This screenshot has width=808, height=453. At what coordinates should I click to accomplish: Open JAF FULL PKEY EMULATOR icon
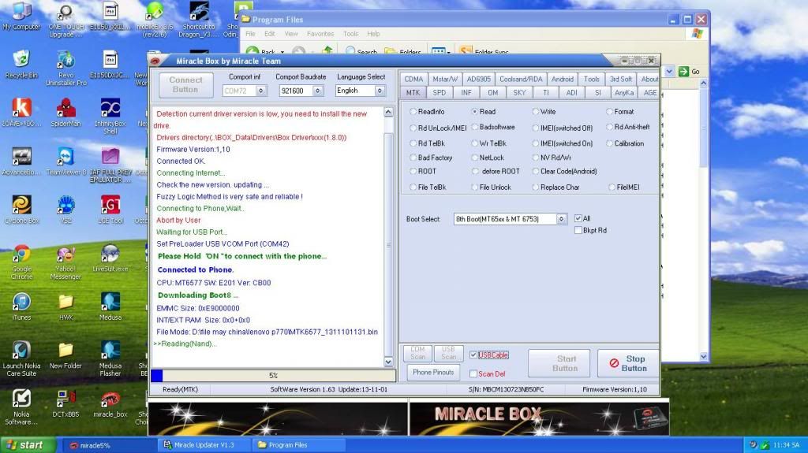pos(110,165)
